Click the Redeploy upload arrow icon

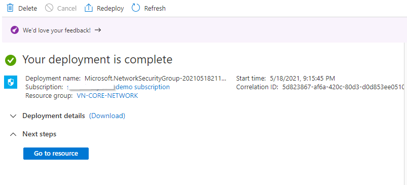pos(89,8)
